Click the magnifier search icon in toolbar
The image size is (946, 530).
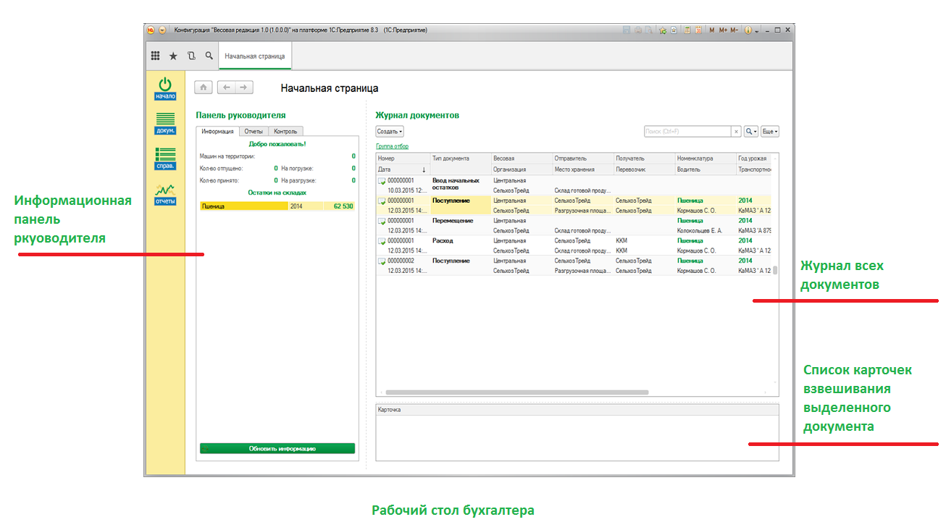pyautogui.click(x=209, y=56)
